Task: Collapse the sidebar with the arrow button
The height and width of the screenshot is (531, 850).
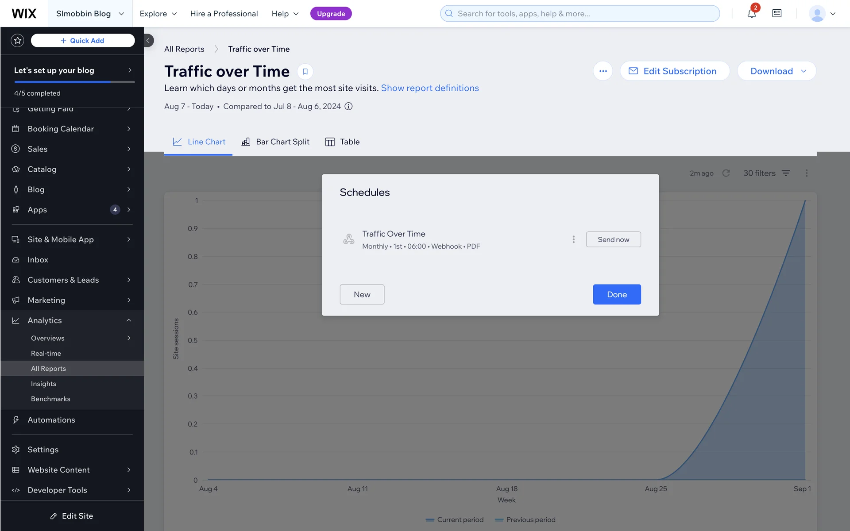Action: pyautogui.click(x=148, y=41)
